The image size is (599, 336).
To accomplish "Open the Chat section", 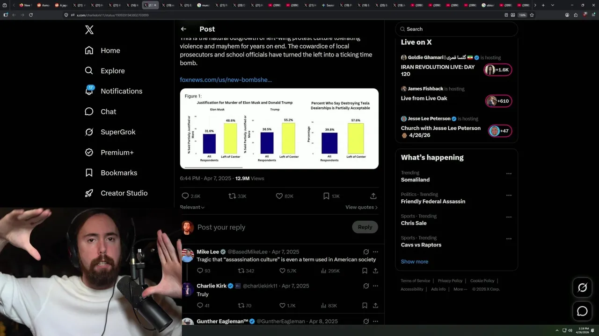I will pos(100,112).
